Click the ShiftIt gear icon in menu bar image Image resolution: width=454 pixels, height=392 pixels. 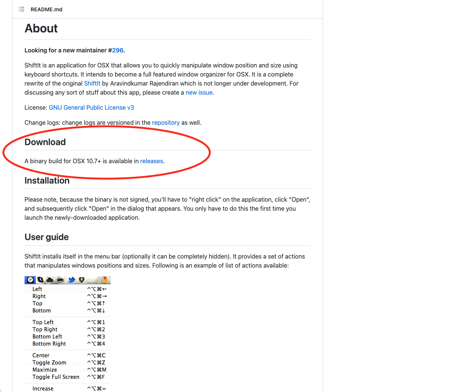[x=30, y=280]
